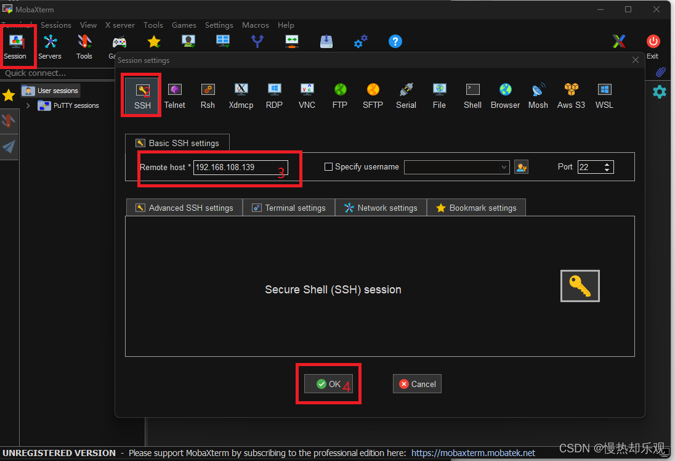Open the username dropdown list

point(504,167)
